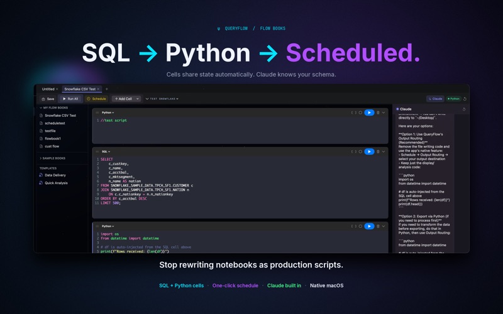Grab drag handle of first Python cell
The height and width of the screenshot is (314, 503).
97,112
